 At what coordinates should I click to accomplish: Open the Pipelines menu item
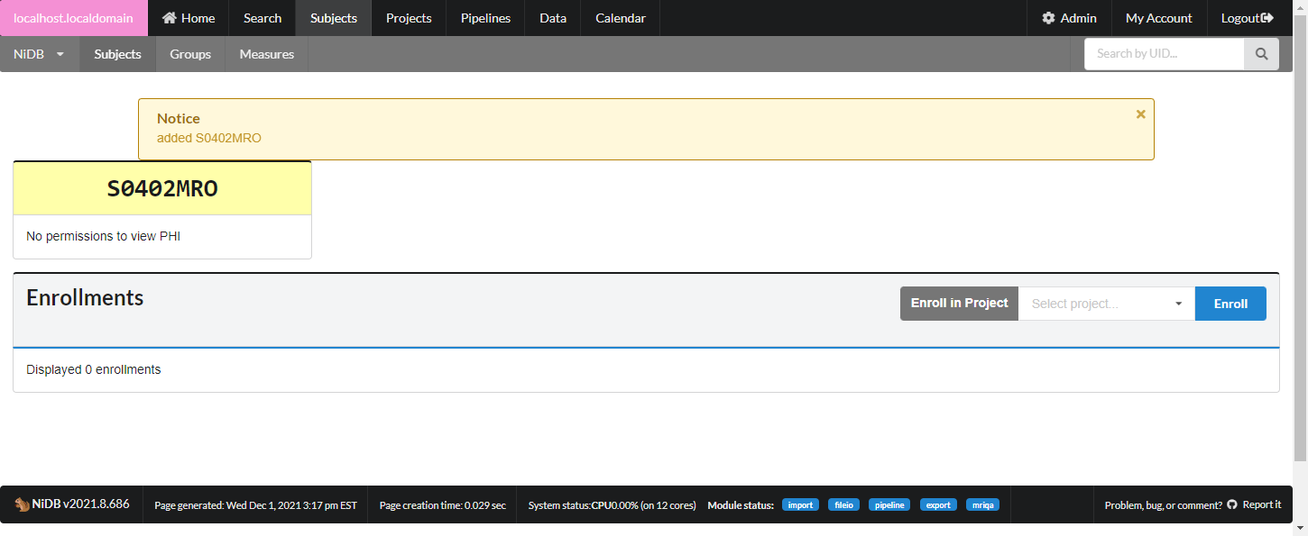[x=485, y=18]
